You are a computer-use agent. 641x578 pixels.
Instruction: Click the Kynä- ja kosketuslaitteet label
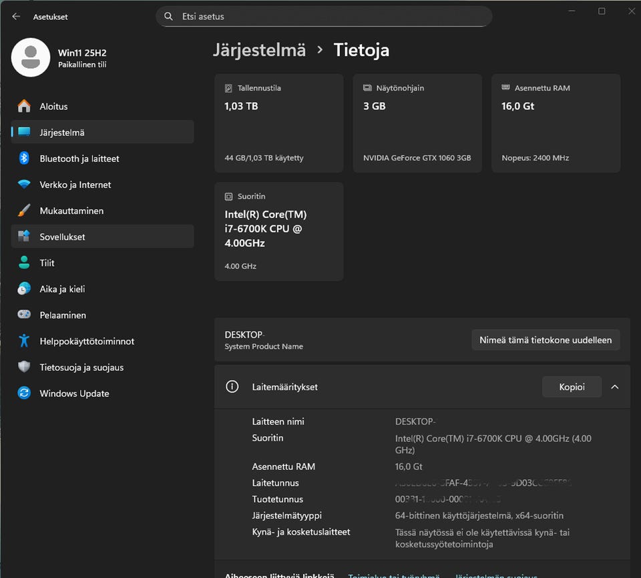tap(301, 532)
